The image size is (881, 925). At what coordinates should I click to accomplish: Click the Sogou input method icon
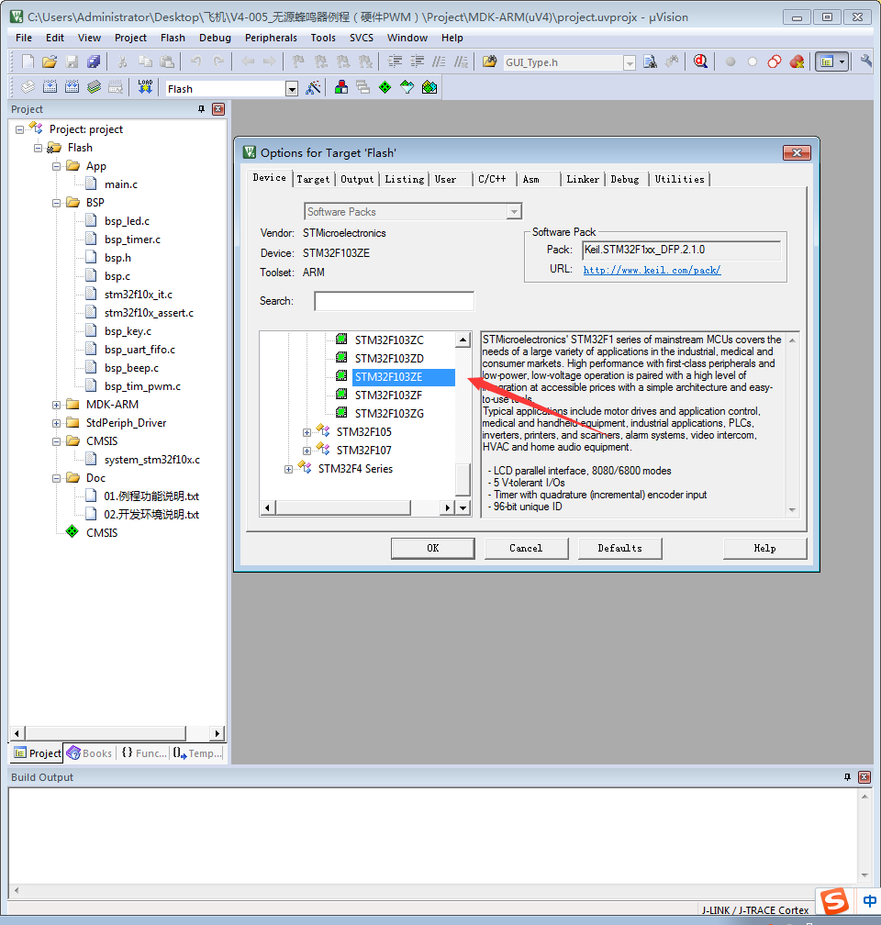pyautogui.click(x=835, y=901)
